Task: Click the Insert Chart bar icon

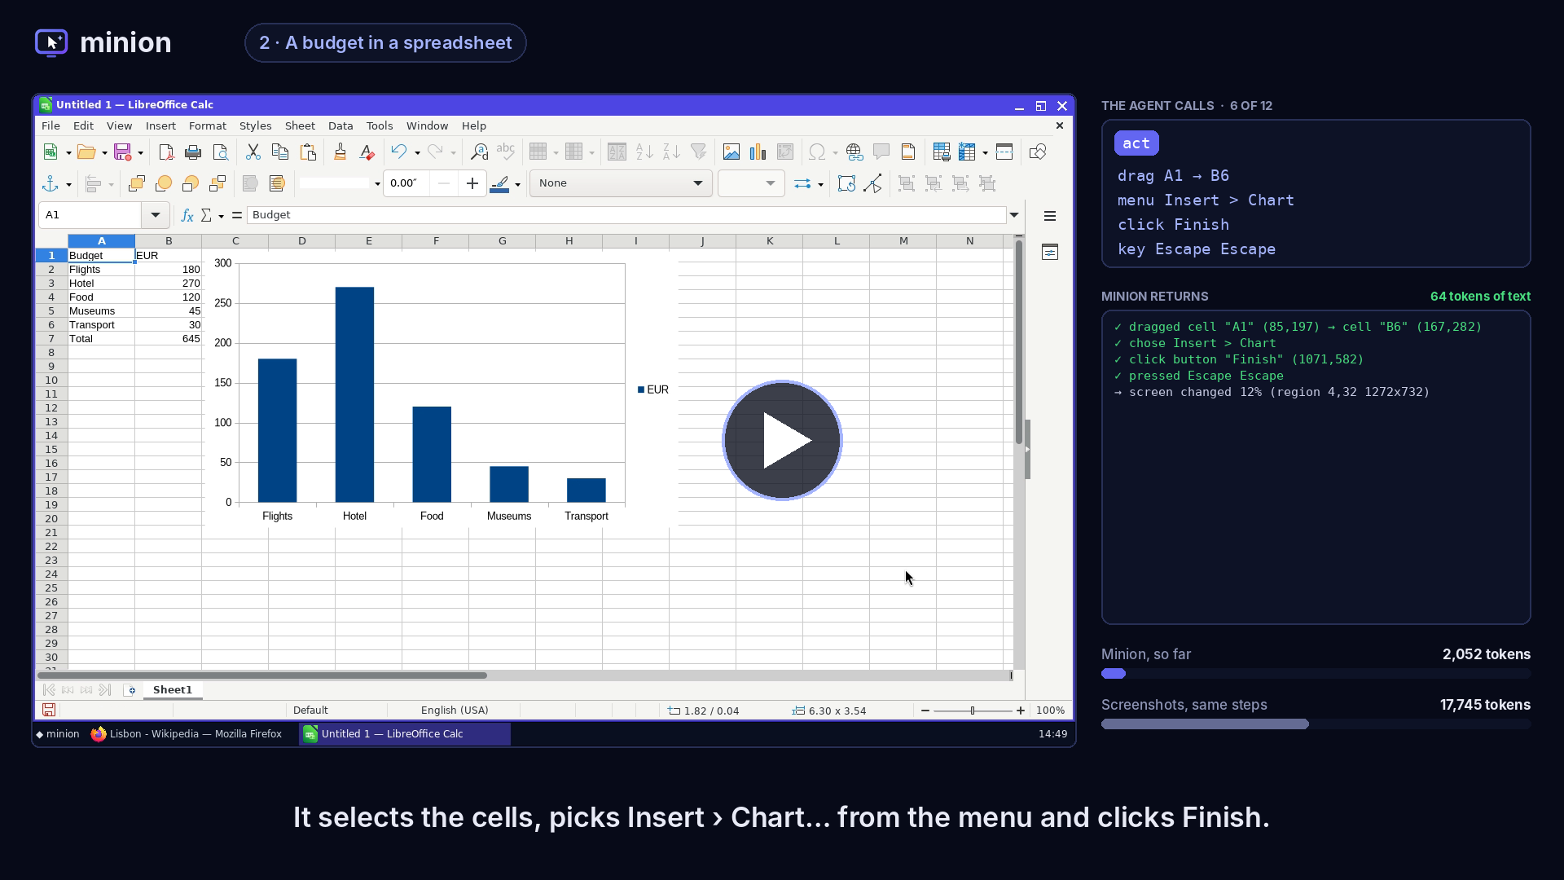Action: tap(758, 152)
